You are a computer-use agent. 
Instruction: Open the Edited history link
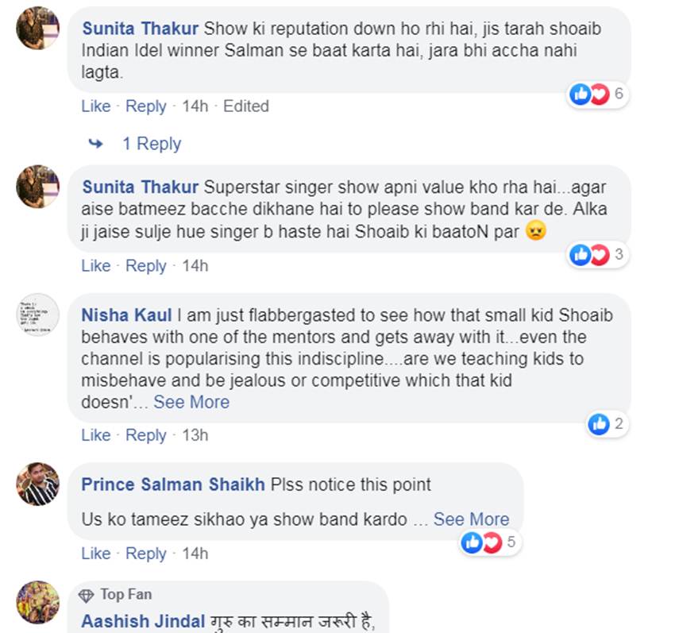point(245,106)
